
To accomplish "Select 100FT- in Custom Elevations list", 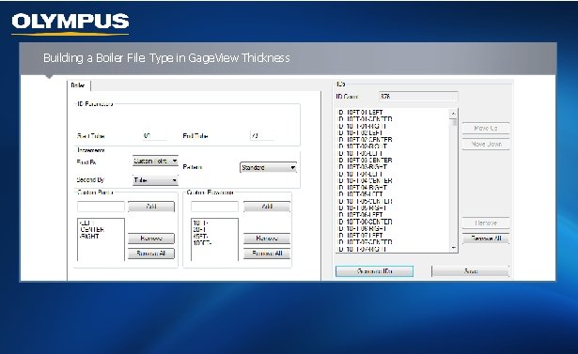I will pyautogui.click(x=202, y=243).
